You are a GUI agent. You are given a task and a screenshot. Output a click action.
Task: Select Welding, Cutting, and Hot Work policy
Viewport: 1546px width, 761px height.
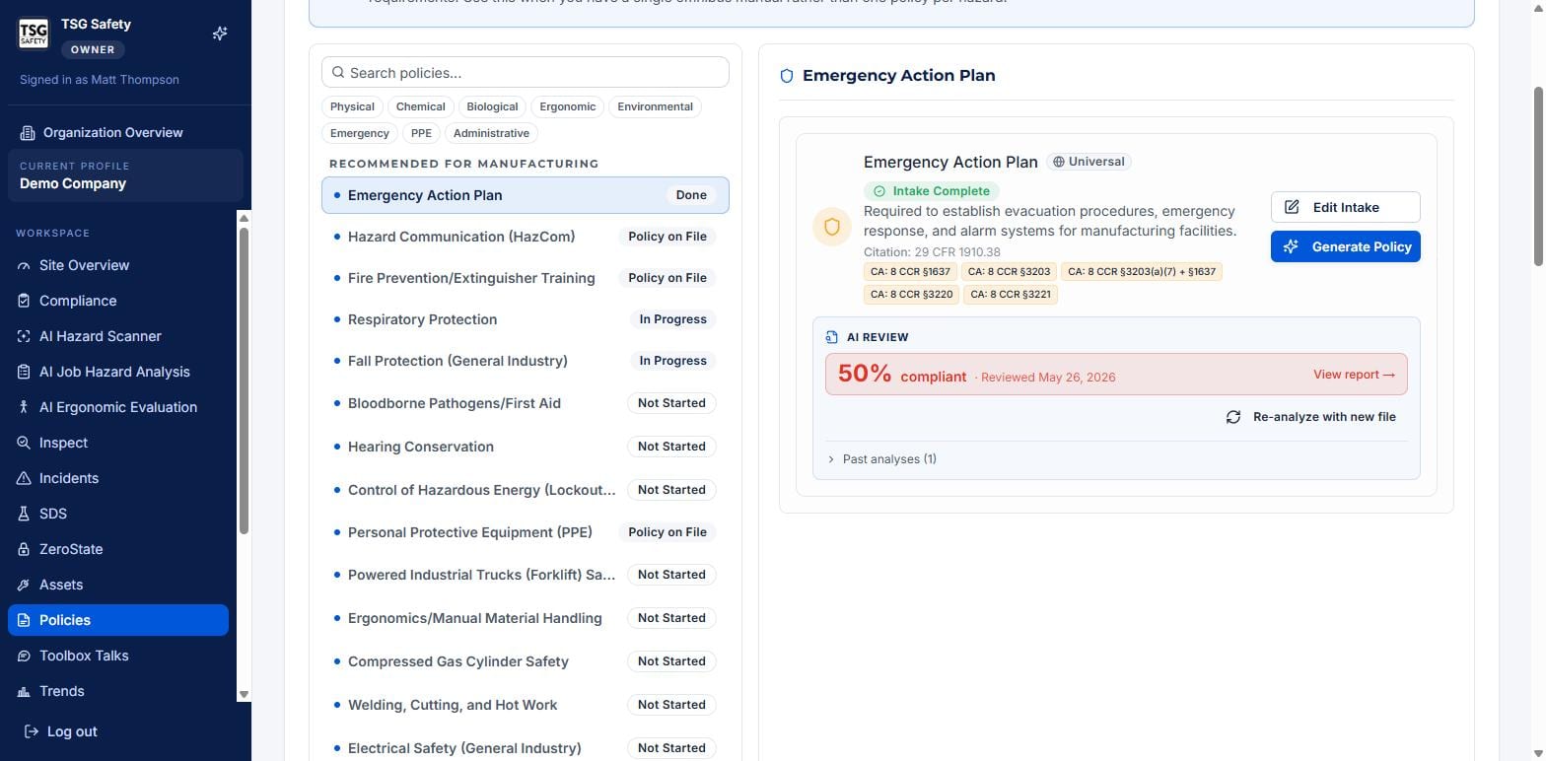(x=526, y=705)
